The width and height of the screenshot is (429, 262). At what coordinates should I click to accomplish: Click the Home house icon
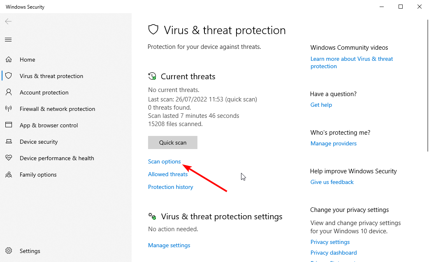click(9, 59)
